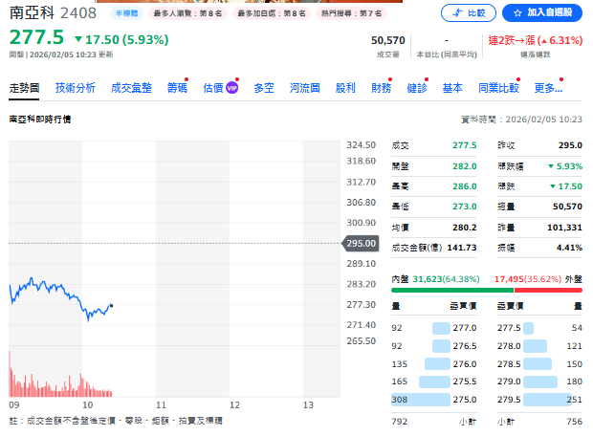Open the 河流圖 tab
Viewport: 593px width, 436px height.
coord(305,88)
